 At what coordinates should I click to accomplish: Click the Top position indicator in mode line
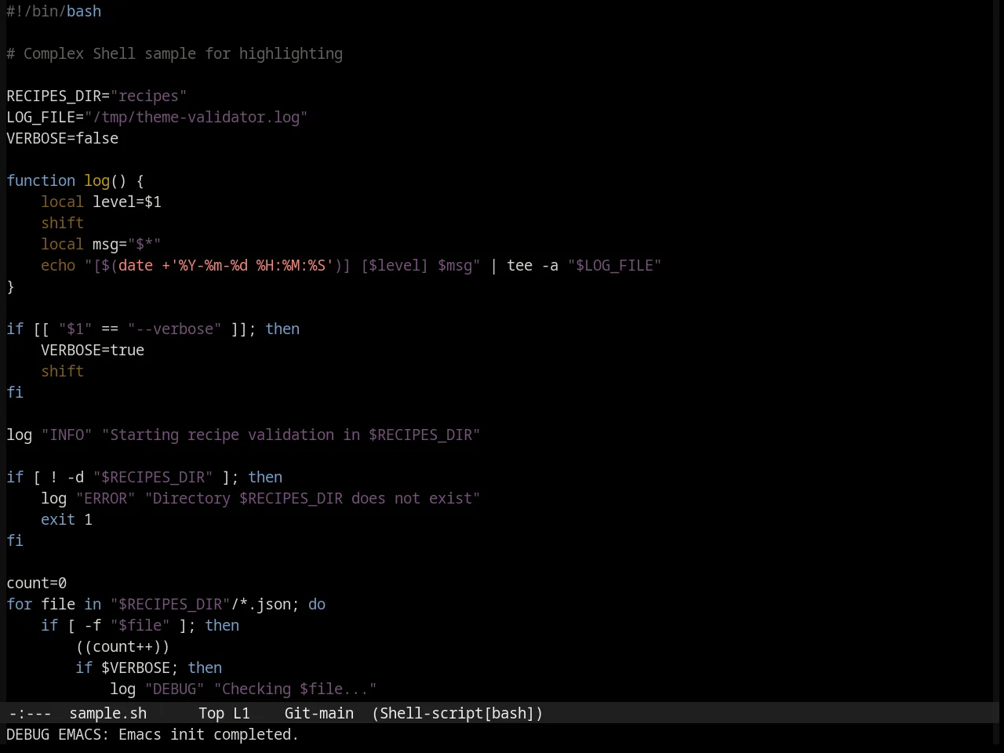[x=211, y=713]
